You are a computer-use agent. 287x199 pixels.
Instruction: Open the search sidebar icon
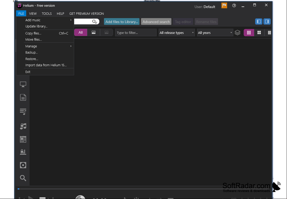pos(23,178)
